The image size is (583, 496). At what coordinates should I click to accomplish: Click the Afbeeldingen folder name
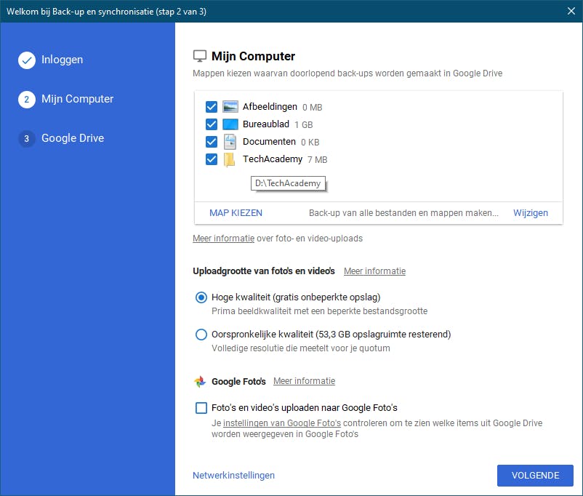tap(270, 107)
